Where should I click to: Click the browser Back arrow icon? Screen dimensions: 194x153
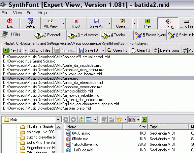[66, 119]
